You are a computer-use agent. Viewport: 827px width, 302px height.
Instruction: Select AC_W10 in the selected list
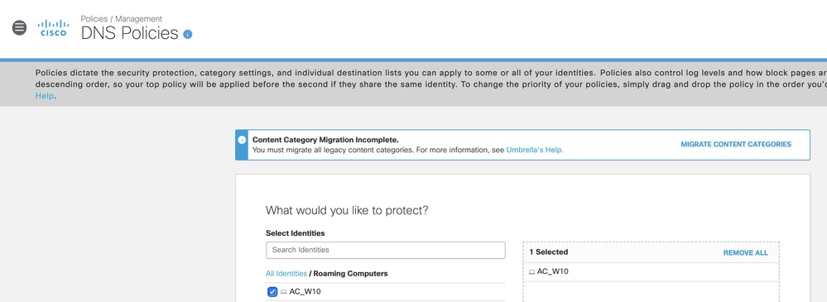pyautogui.click(x=553, y=271)
